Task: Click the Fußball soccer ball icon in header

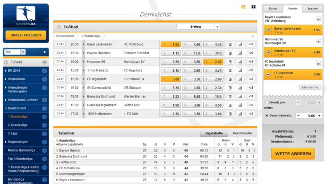Action: [59, 27]
